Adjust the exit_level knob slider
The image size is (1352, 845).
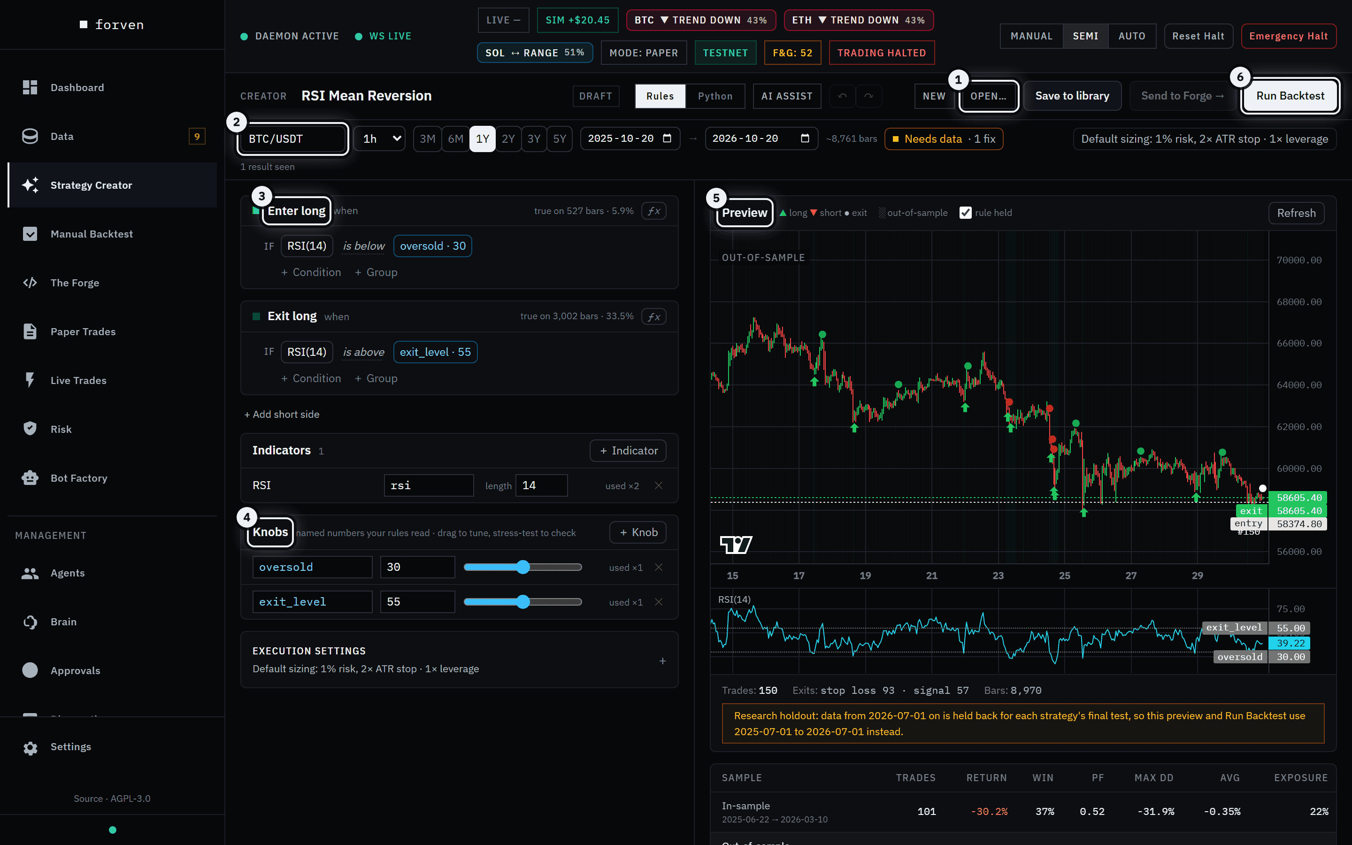(x=522, y=602)
